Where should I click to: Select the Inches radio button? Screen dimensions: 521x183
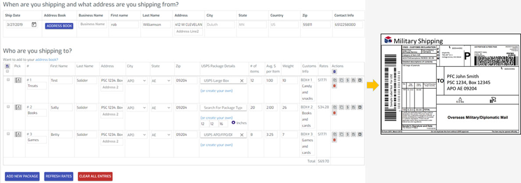(x=233, y=123)
